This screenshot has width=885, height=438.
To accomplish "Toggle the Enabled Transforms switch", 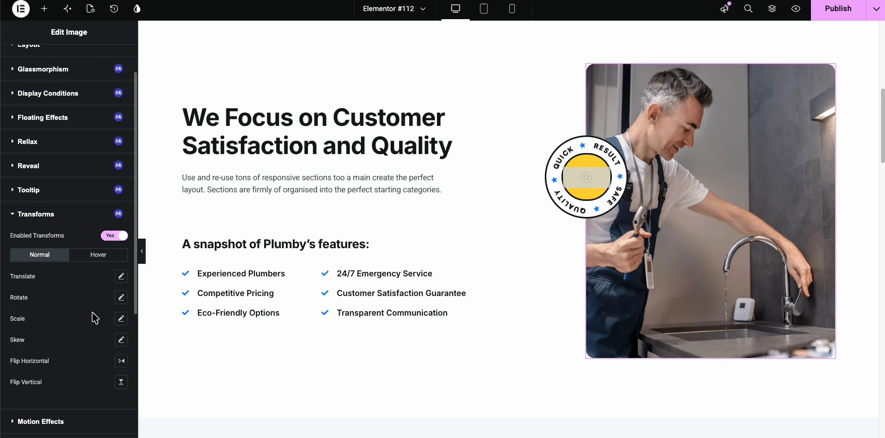I will 114,236.
